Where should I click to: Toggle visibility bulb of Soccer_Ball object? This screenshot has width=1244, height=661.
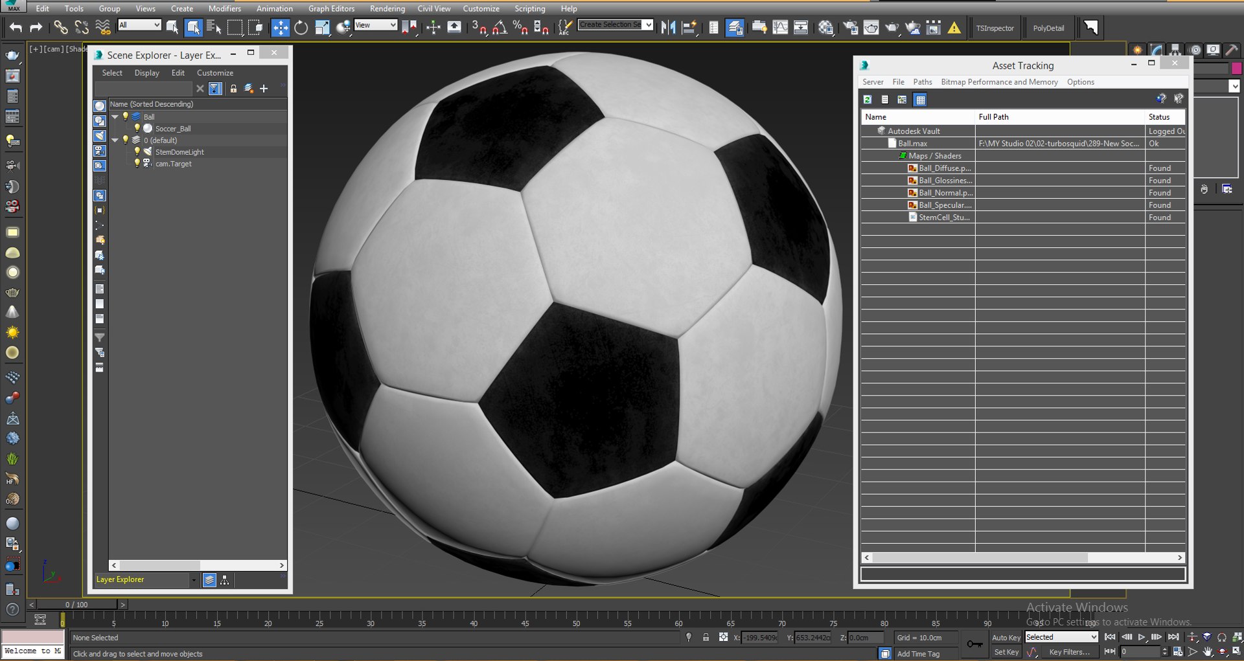137,128
